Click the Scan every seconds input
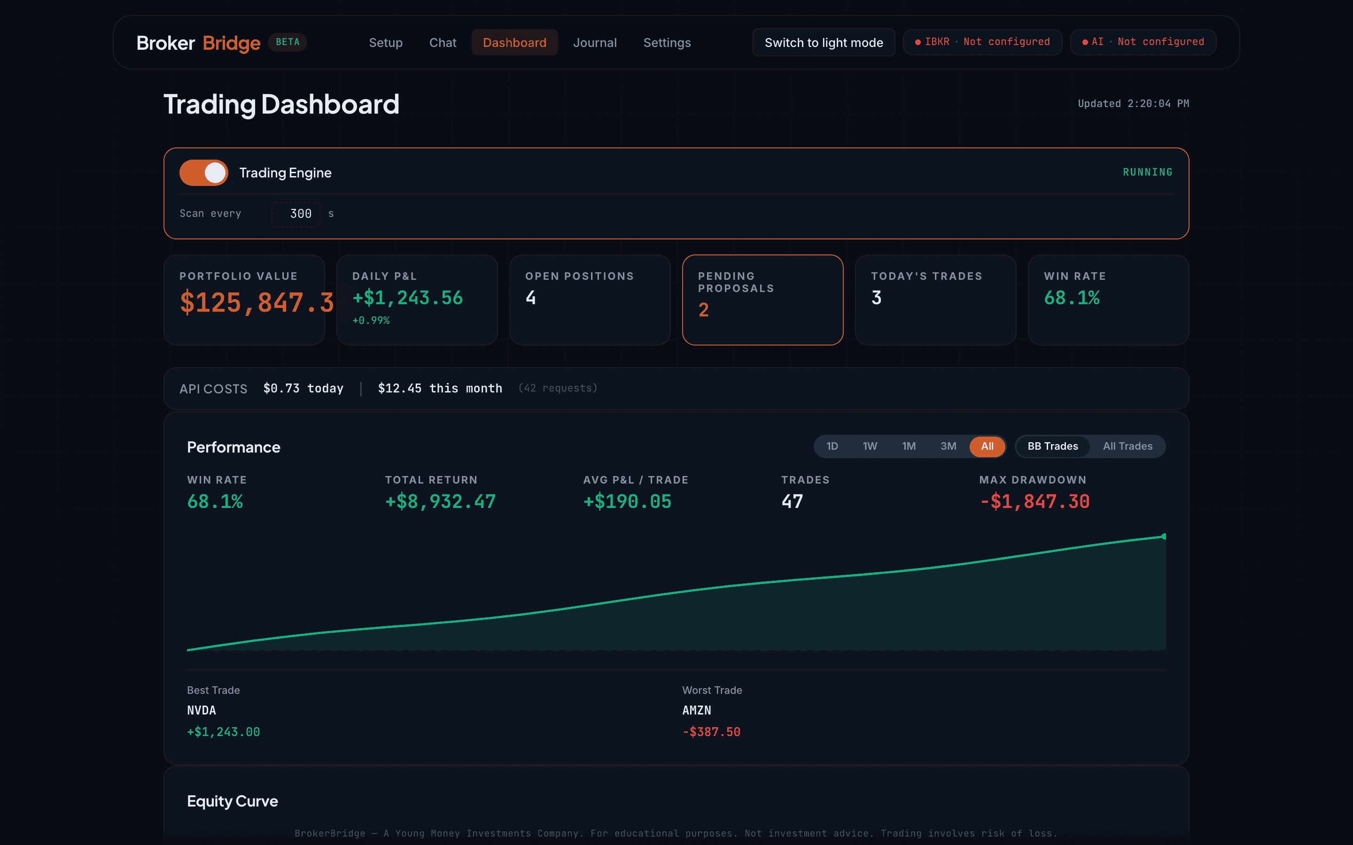 [x=296, y=214]
